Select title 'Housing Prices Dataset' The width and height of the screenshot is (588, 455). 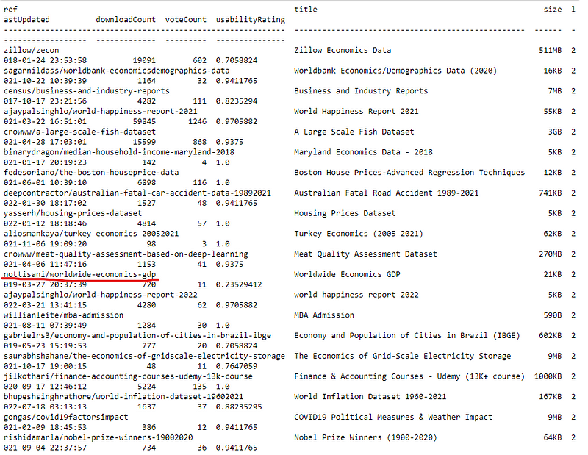[x=345, y=213]
